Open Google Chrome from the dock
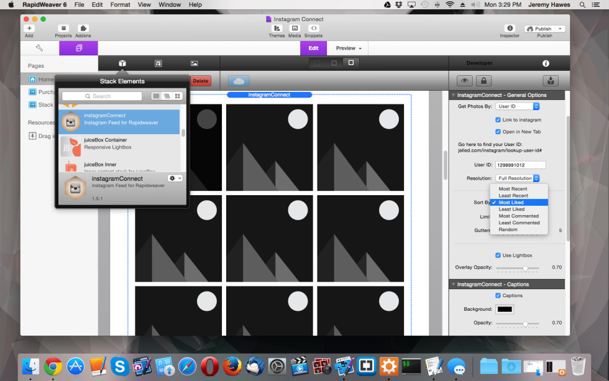The height and width of the screenshot is (381, 609). [53, 366]
